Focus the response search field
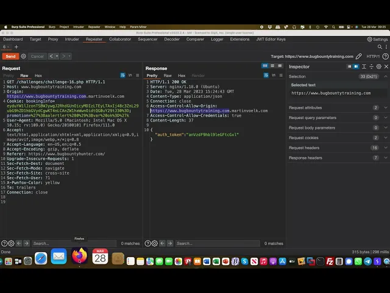Screen dimensions: 390x293 [x=218, y=244]
